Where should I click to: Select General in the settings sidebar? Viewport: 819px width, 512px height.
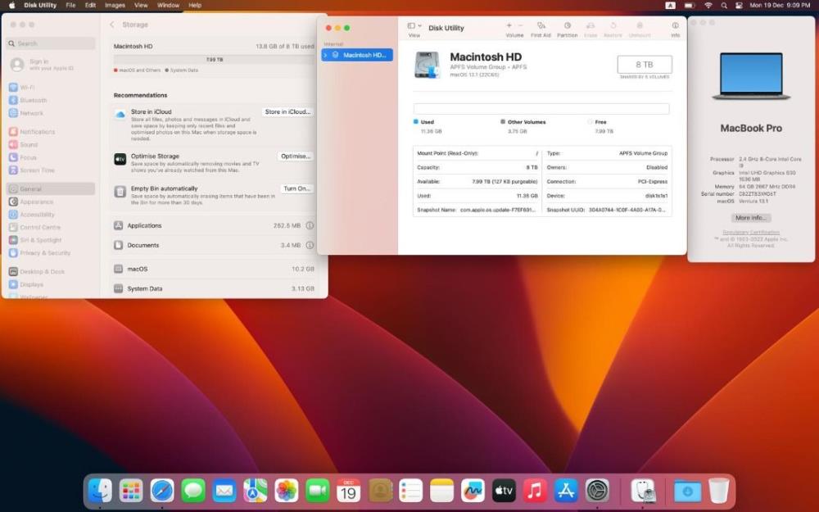(51, 188)
